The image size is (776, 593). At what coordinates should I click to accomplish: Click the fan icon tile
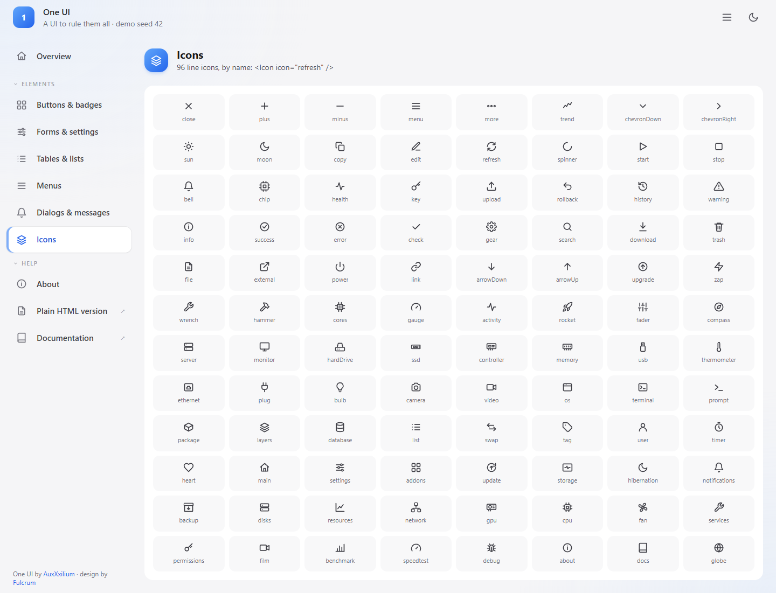pyautogui.click(x=643, y=513)
